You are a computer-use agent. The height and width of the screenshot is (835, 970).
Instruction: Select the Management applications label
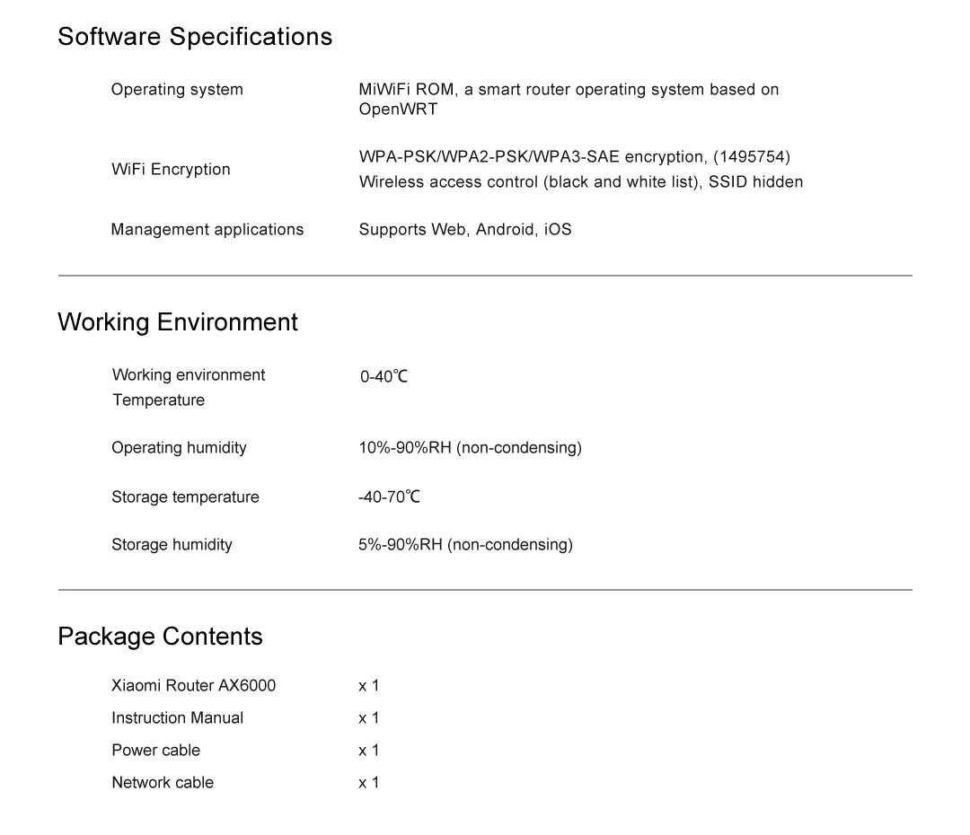tap(207, 230)
